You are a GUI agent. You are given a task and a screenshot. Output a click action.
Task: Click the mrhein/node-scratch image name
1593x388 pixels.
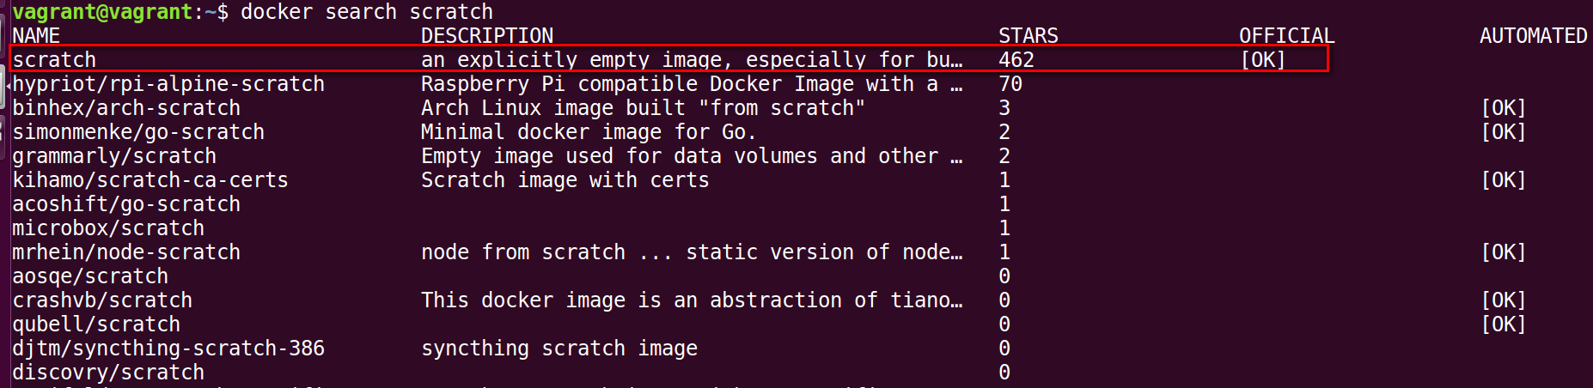tap(126, 252)
